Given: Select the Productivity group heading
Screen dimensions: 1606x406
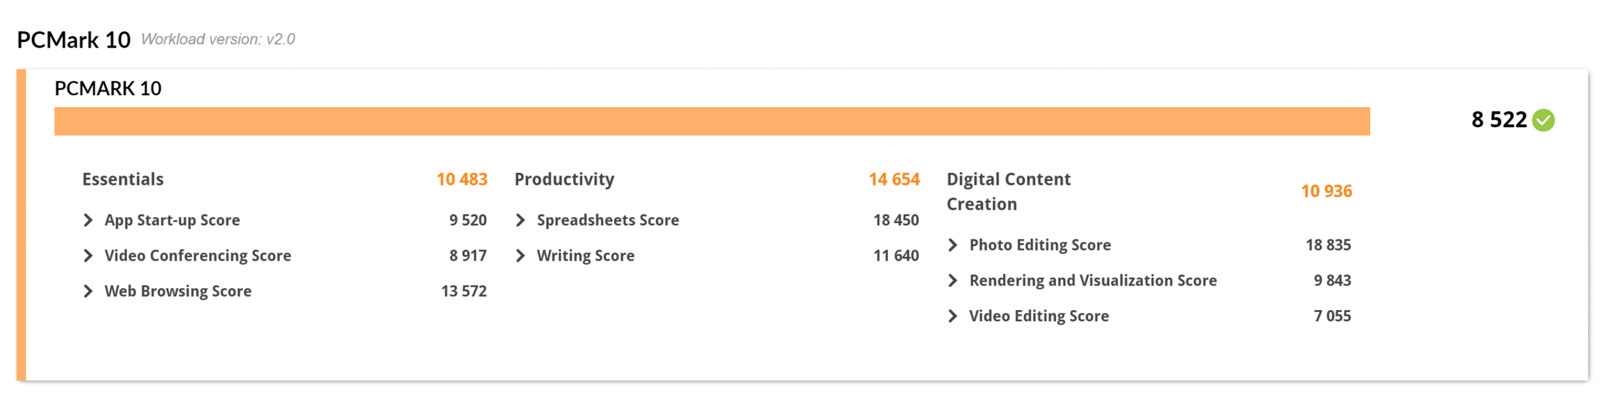Looking at the screenshot, I should click(564, 180).
